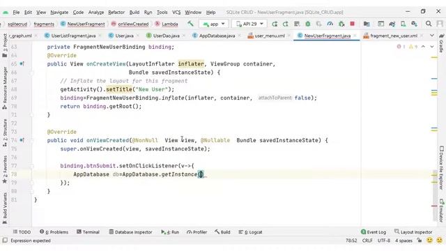
Task: Close the UserListFragment.java tab
Action: pyautogui.click(x=100, y=36)
